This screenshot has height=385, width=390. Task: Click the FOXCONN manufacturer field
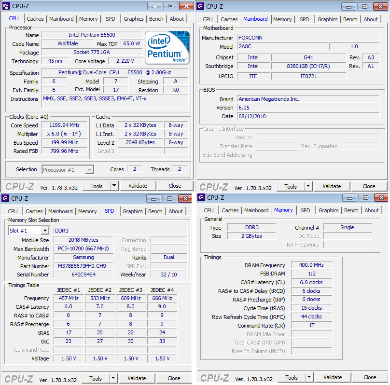[308, 38]
